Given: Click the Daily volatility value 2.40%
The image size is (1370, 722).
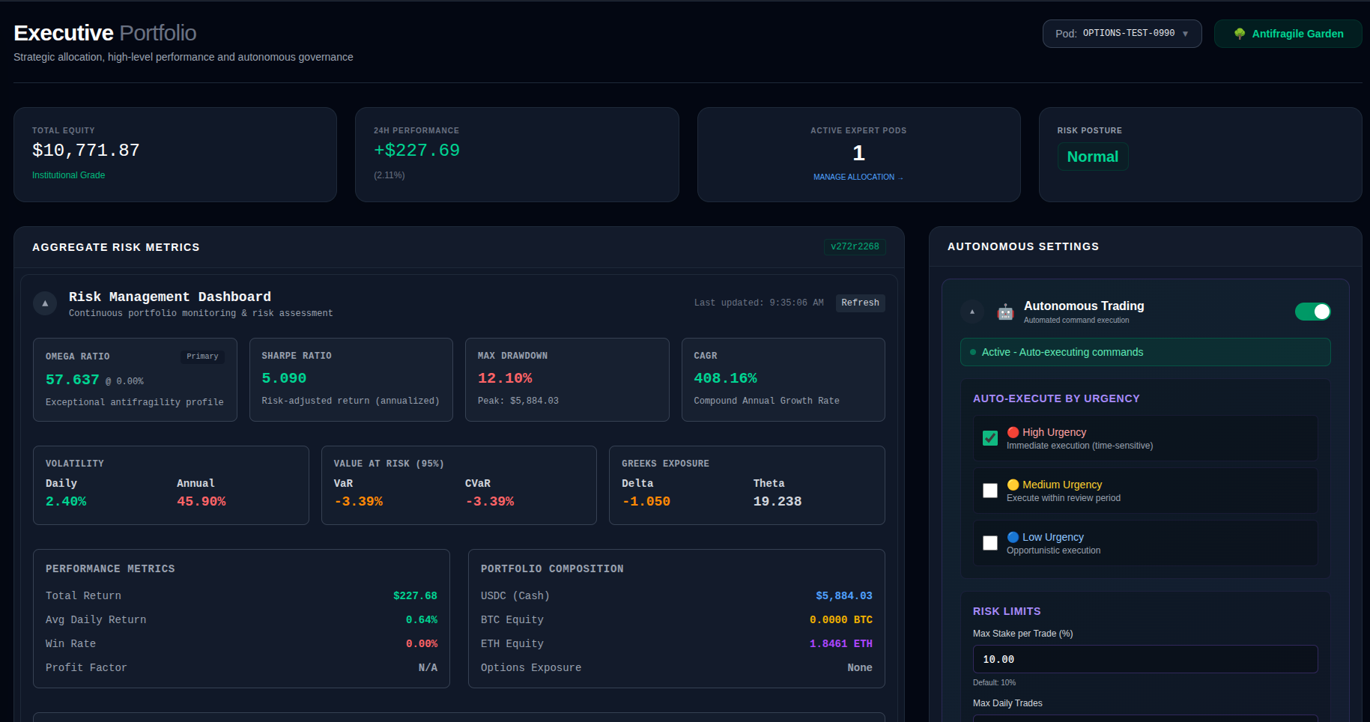Looking at the screenshot, I should click(66, 501).
